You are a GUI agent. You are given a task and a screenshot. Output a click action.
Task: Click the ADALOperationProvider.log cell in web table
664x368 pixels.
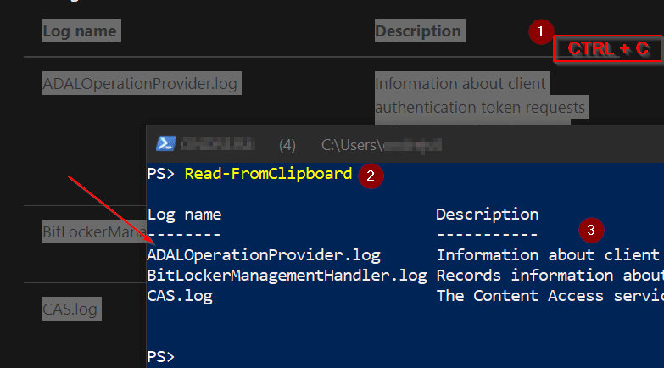pos(141,83)
